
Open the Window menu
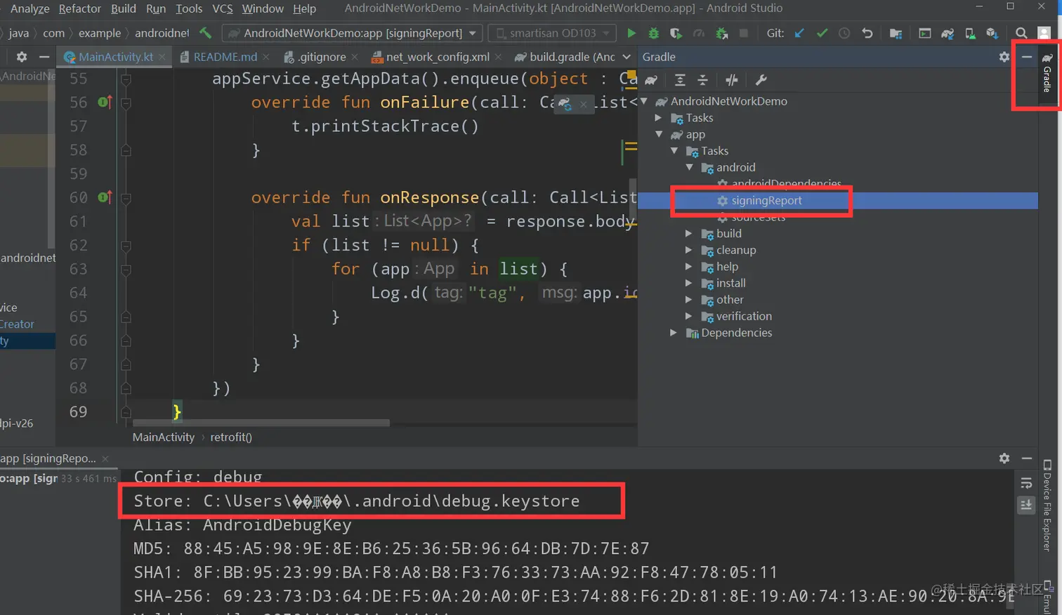coord(263,8)
